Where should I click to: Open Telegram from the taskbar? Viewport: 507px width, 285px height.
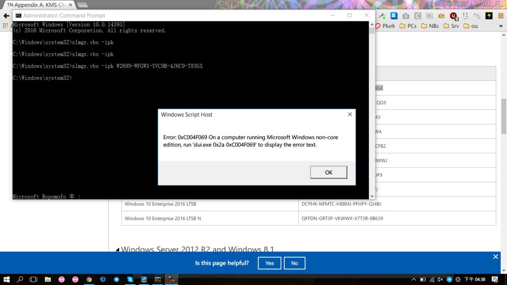(116, 279)
